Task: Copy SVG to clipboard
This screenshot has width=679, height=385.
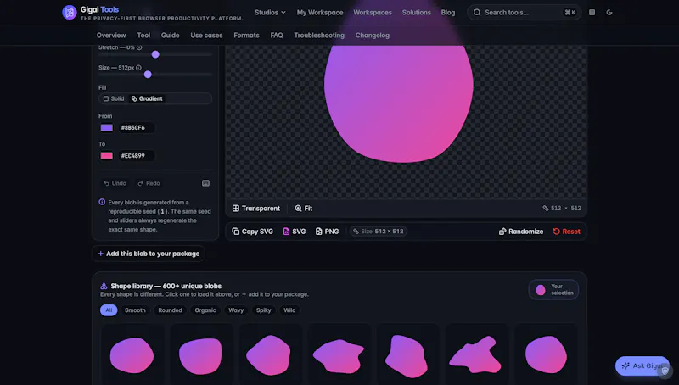Action: pyautogui.click(x=252, y=232)
